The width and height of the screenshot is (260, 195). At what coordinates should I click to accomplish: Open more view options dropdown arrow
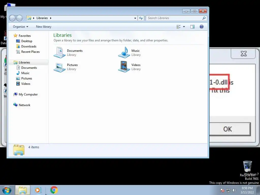pyautogui.click(x=184, y=27)
